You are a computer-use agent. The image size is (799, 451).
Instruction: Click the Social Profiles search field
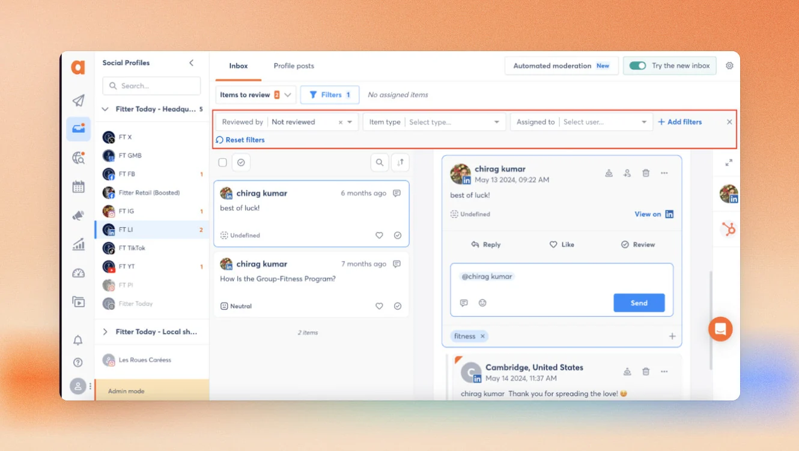point(151,86)
